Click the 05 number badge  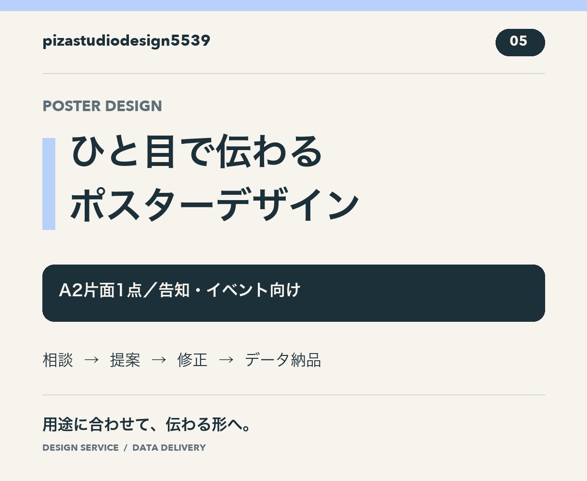coord(520,42)
